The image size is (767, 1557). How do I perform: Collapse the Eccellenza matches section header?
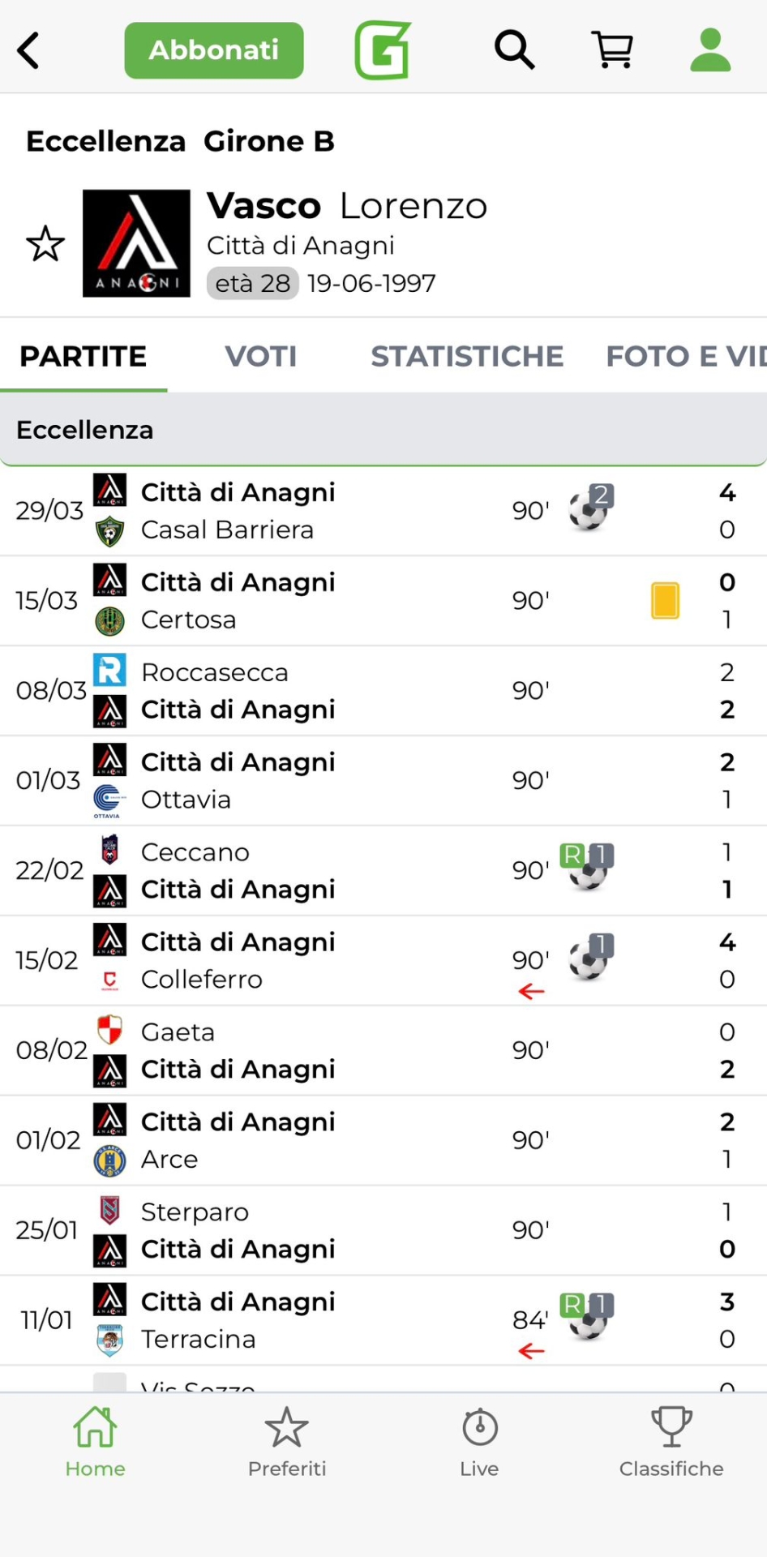pyautogui.click(x=383, y=430)
